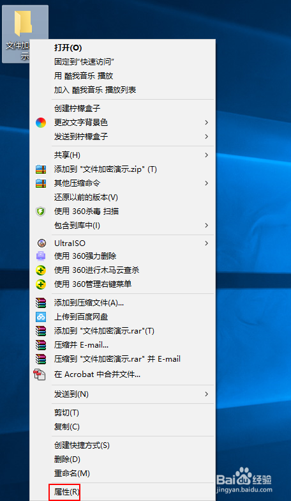Click the Baidu cloud icon beside 上传到百度网盘
This screenshot has width=291, height=501.
coord(41,317)
